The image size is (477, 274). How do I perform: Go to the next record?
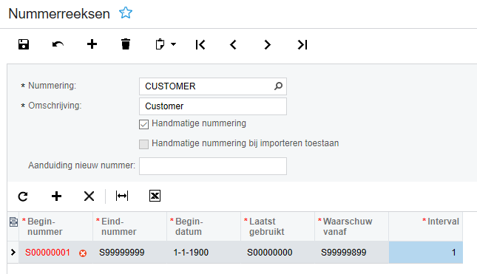tap(267, 44)
